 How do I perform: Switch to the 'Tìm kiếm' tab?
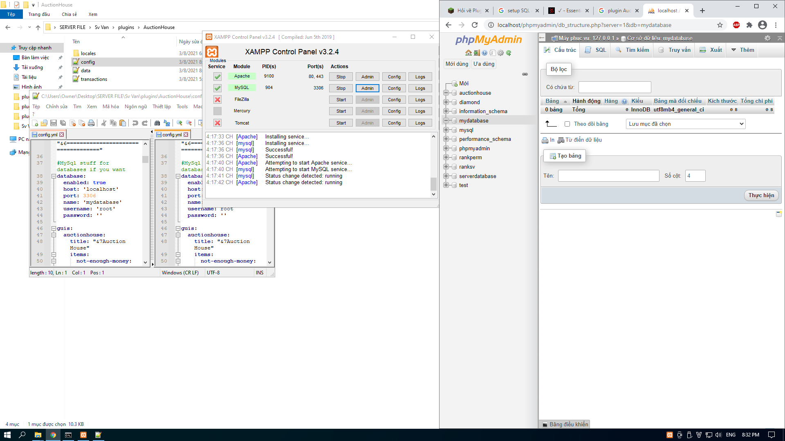tap(632, 50)
